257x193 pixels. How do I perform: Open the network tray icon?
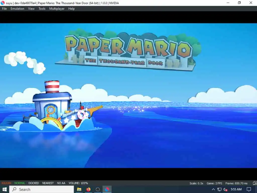pos(219,189)
